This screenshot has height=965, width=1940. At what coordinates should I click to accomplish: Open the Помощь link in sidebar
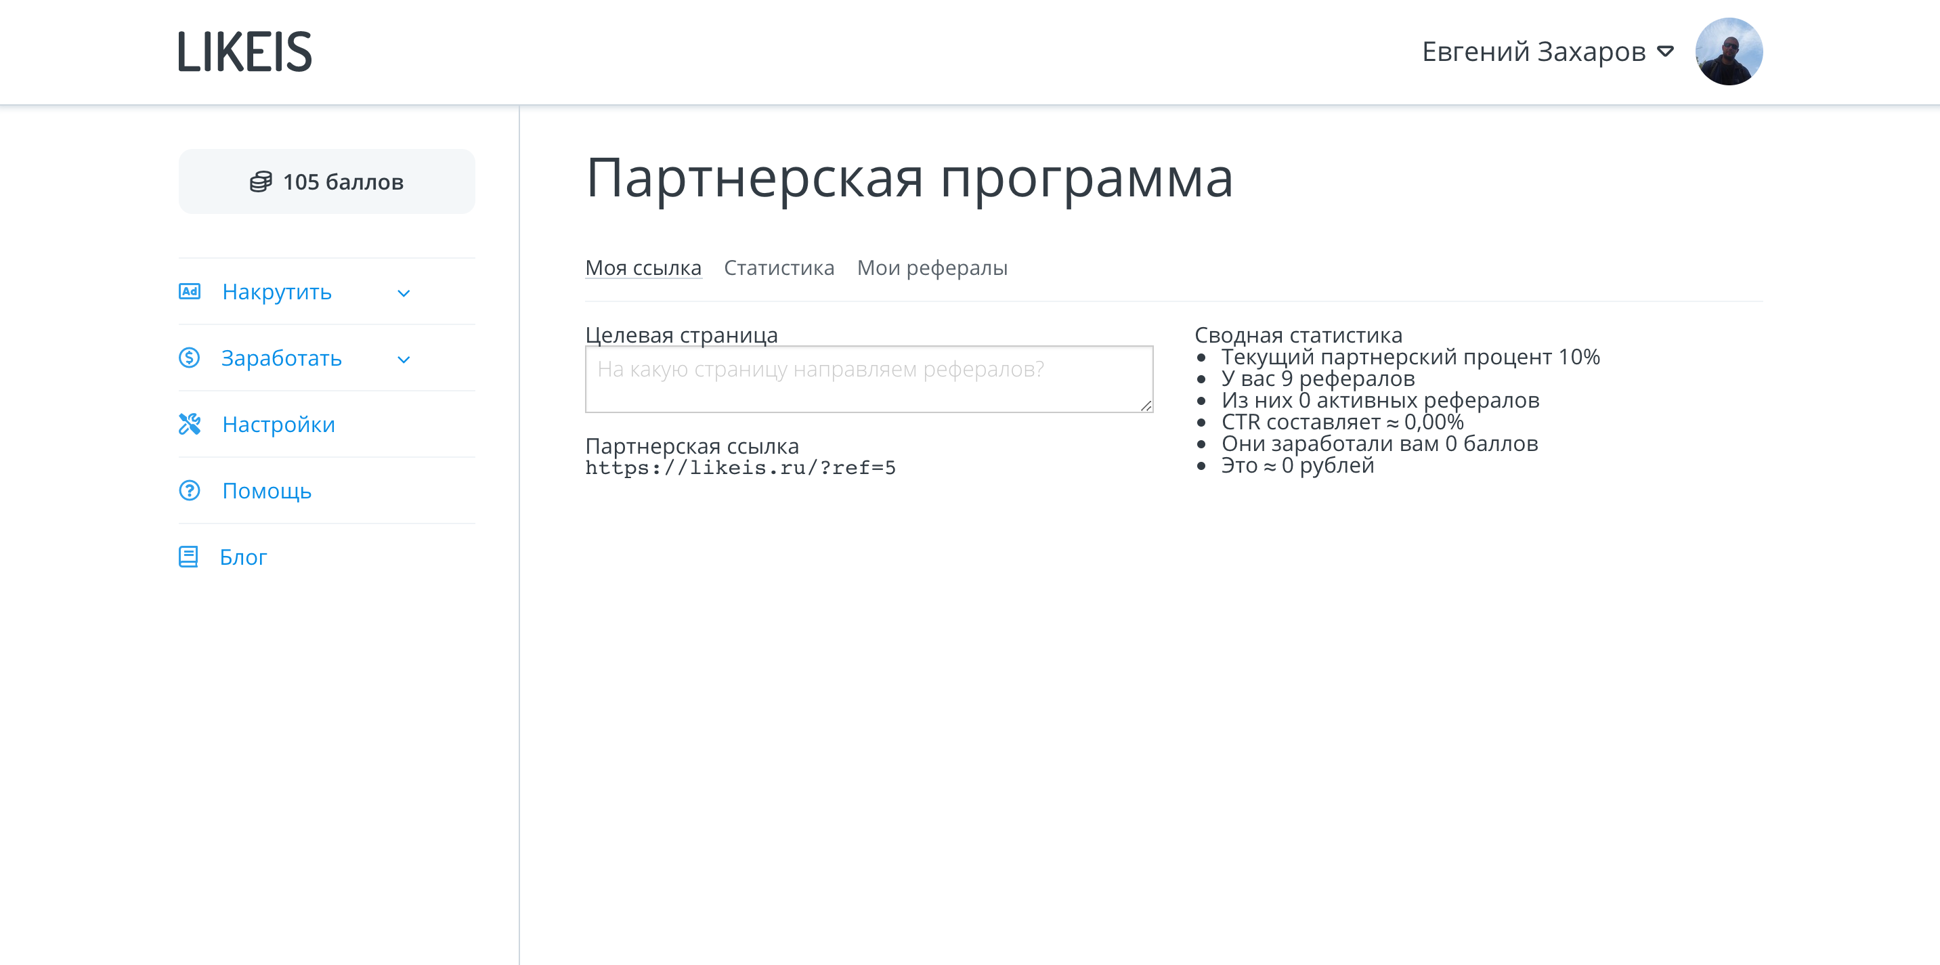pos(267,490)
